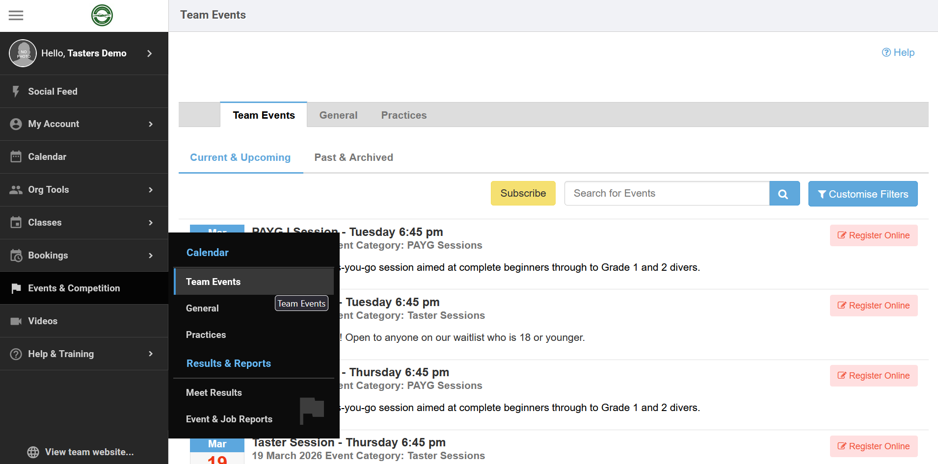Open Social Feed lightning icon
Viewport: 938px width, 464px height.
click(16, 92)
